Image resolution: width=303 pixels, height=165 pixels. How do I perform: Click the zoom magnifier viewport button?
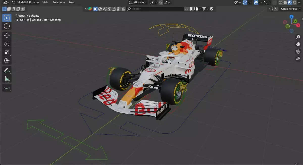click(x=298, y=37)
